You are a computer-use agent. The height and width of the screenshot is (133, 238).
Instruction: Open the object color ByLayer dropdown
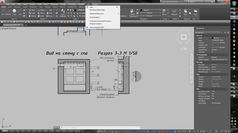pyautogui.click(x=150, y=10)
